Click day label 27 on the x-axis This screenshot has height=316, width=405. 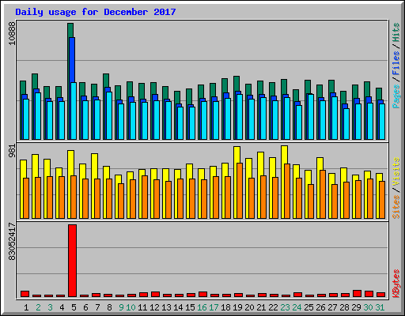332,307
